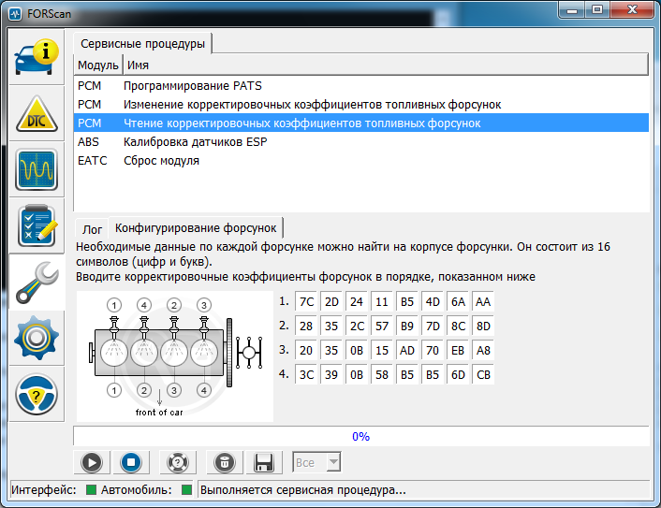Click the trash bin clear button
The height and width of the screenshot is (508, 661).
pos(225,462)
